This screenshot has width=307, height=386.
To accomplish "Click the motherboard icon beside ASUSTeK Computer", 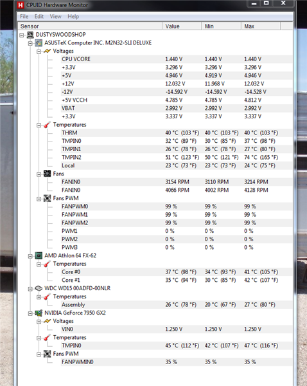I will pyautogui.click(x=39, y=43).
